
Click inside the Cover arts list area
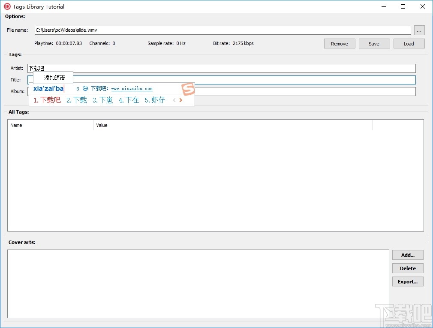pyautogui.click(x=198, y=284)
